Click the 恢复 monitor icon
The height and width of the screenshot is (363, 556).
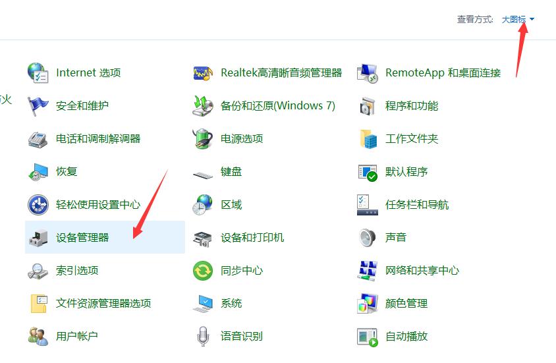point(38,171)
